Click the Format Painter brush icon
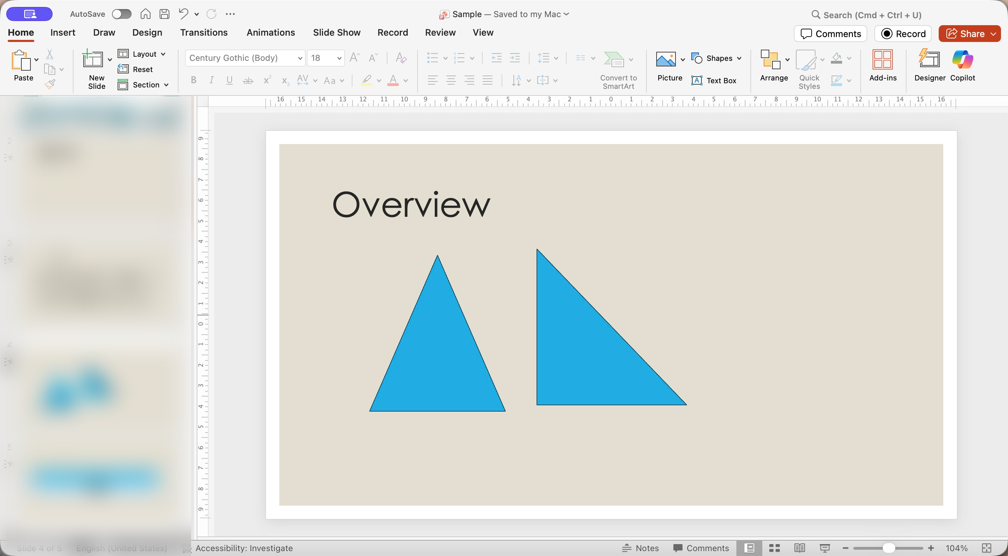 50,84
